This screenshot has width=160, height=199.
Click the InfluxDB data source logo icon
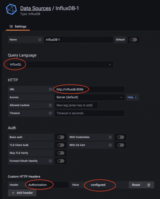click(x=11, y=9)
